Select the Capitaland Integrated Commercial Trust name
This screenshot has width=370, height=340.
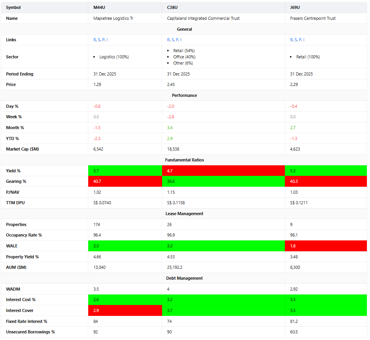[203, 18]
